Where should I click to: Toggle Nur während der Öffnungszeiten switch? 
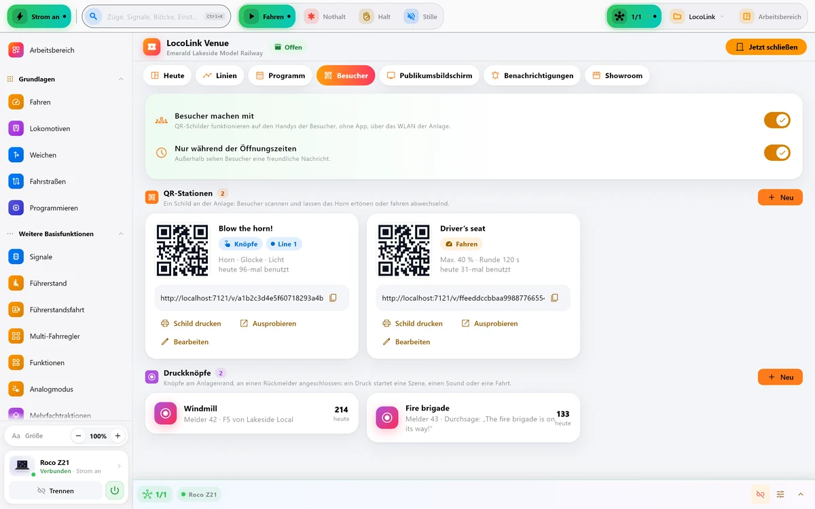777,153
